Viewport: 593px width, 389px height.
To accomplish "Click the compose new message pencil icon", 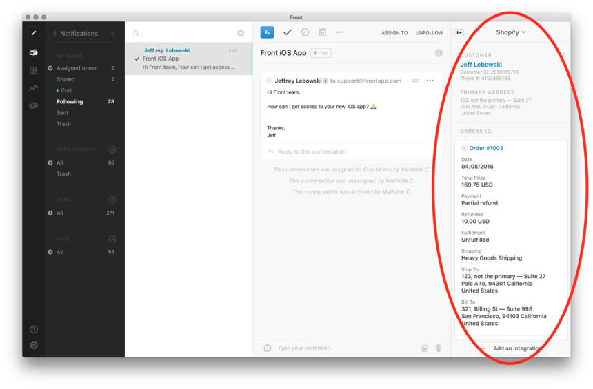I will click(x=33, y=33).
